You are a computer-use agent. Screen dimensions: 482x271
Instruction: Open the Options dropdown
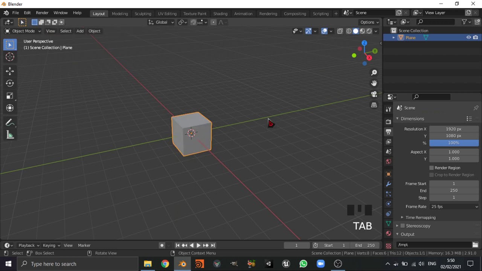(x=369, y=22)
